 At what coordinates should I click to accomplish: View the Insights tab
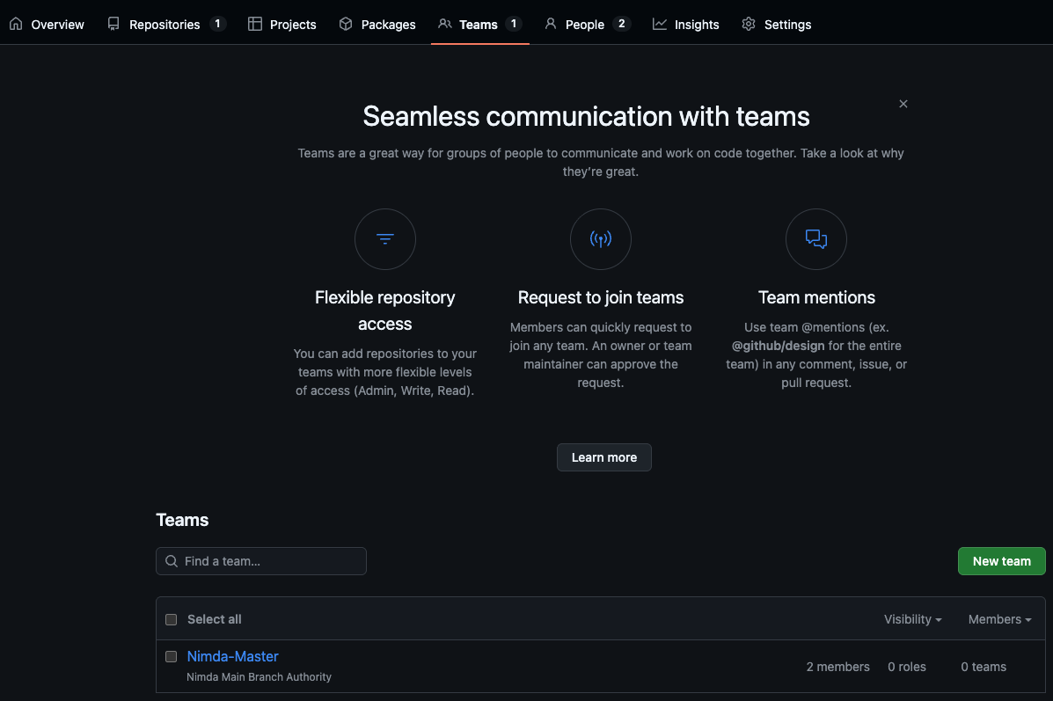(x=685, y=24)
